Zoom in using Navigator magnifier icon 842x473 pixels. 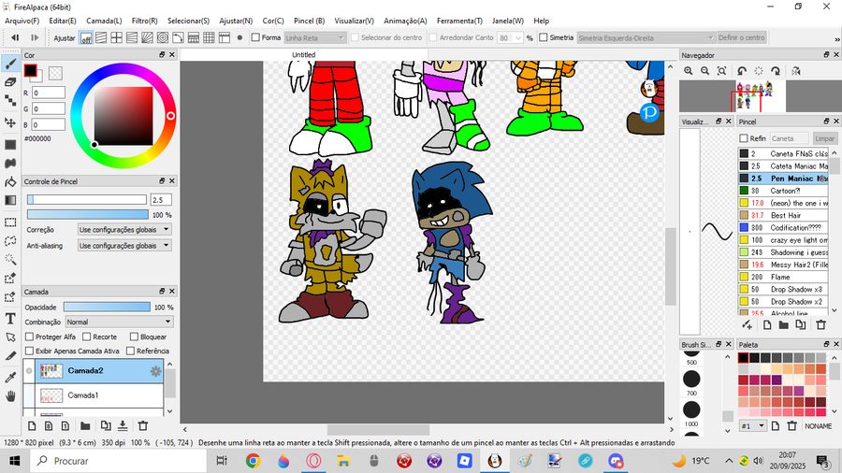click(x=689, y=71)
